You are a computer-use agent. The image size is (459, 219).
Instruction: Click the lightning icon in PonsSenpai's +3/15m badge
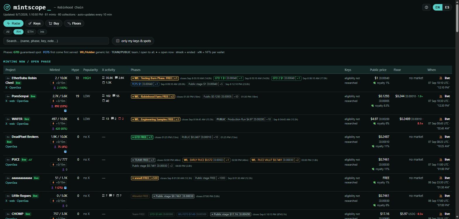click(53, 101)
